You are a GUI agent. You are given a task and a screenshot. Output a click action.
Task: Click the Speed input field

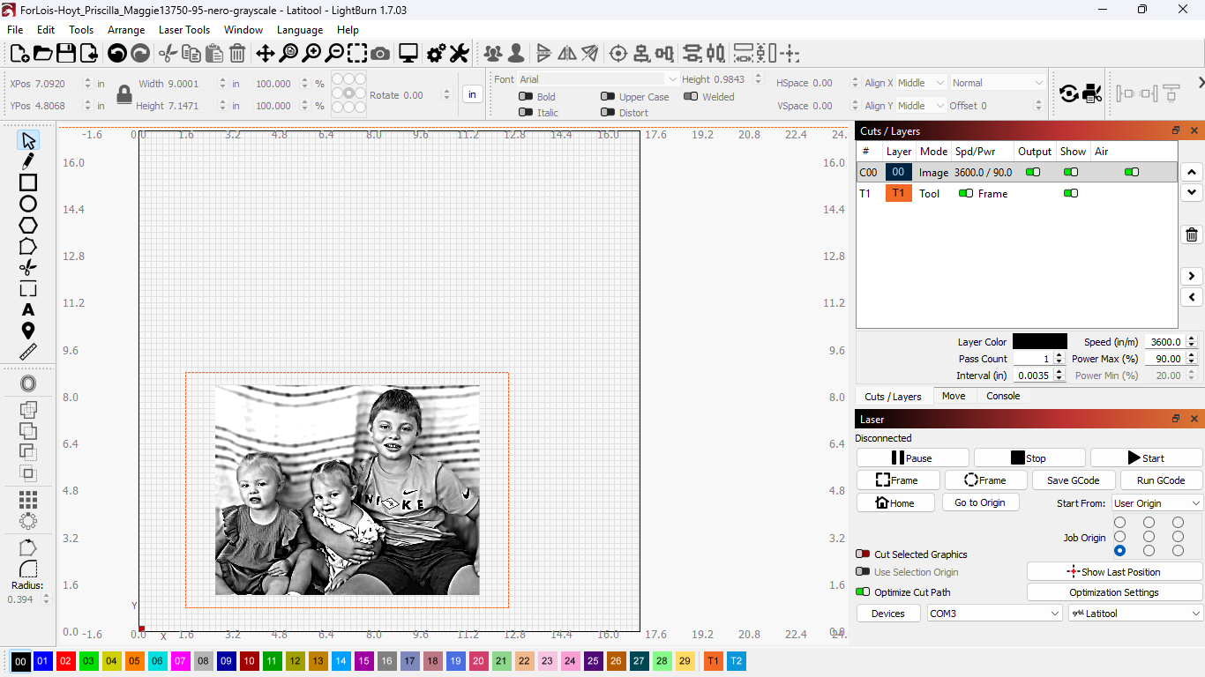[x=1164, y=342]
